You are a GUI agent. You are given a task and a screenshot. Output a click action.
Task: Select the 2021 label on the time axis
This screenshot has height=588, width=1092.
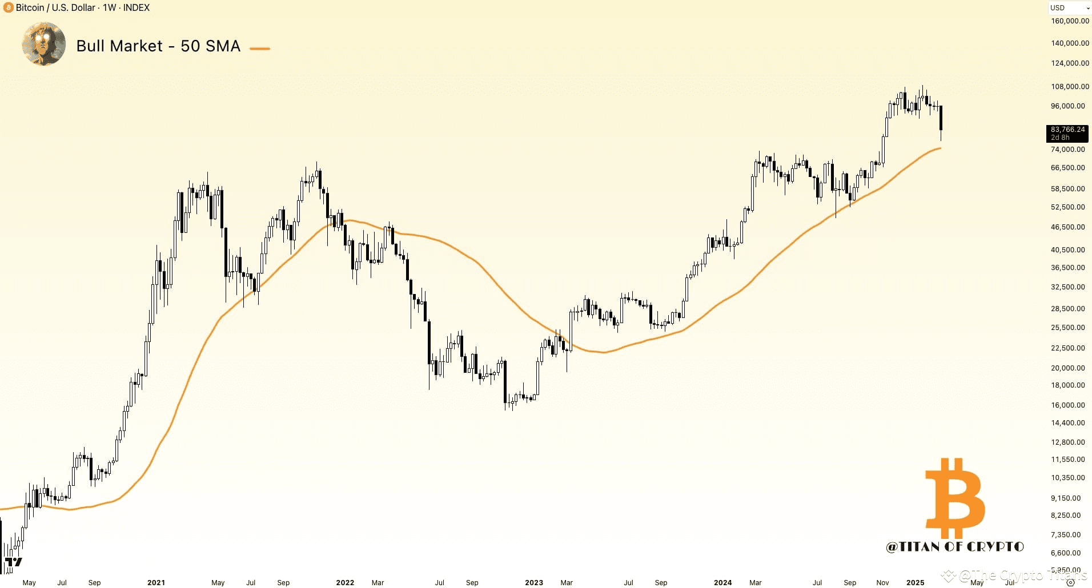(x=156, y=583)
